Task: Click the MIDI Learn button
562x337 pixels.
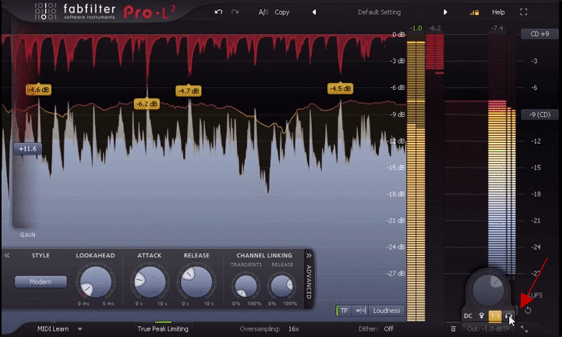Action: coord(53,329)
